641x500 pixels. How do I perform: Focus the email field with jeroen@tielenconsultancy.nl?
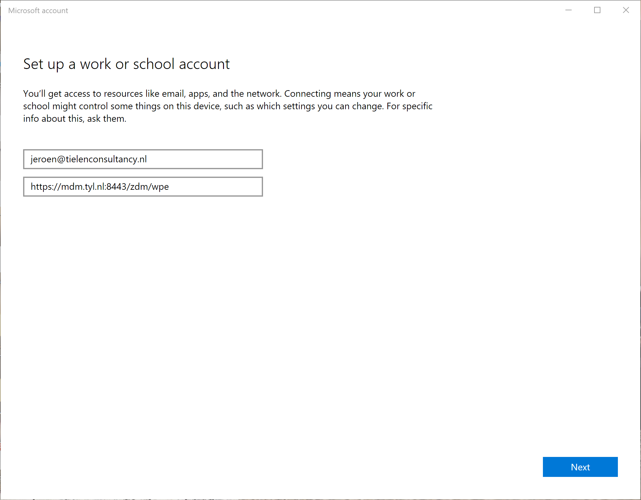click(x=143, y=159)
